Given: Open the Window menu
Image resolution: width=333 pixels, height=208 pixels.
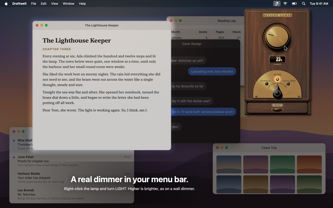Looking at the screenshot, I should [x=68, y=4].
